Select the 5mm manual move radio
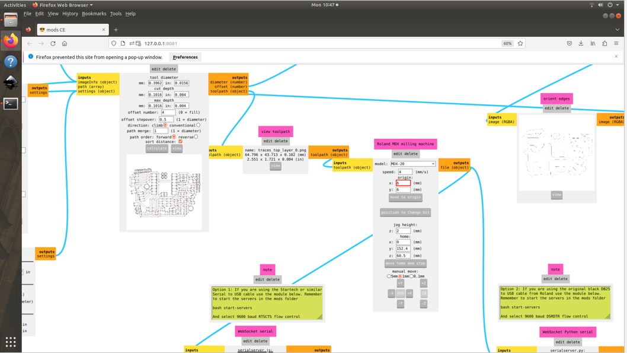 (x=389, y=276)
